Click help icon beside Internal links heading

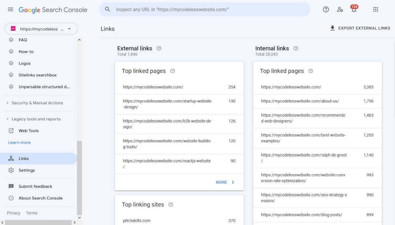296,48
